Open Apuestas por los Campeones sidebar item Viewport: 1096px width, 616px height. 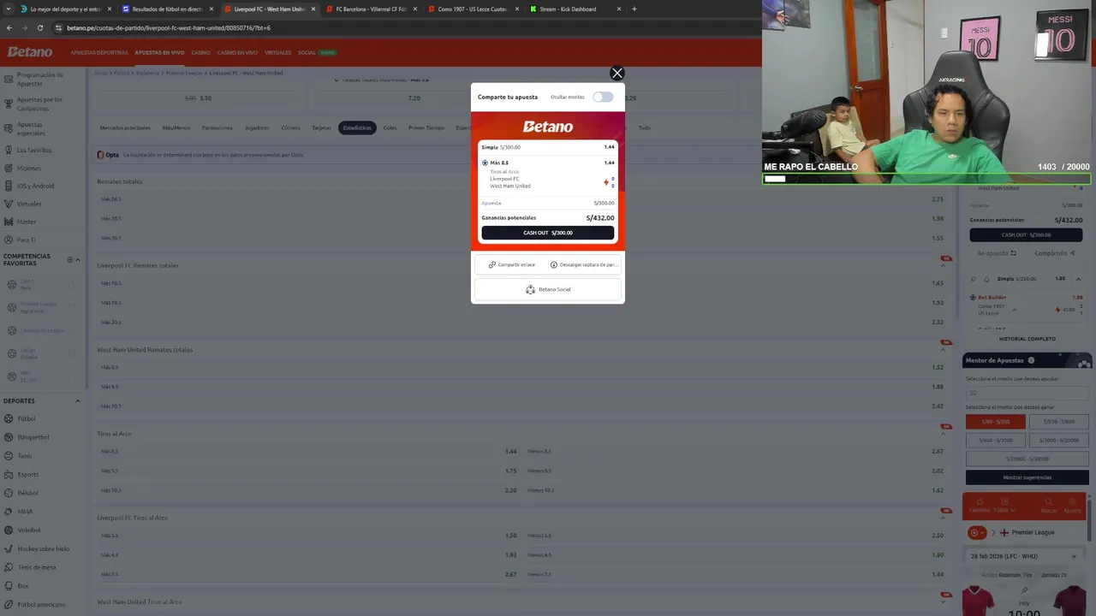(40, 104)
